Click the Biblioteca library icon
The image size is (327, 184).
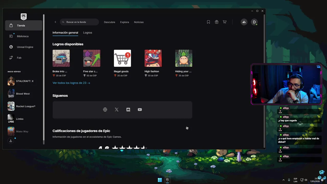(x=11, y=36)
